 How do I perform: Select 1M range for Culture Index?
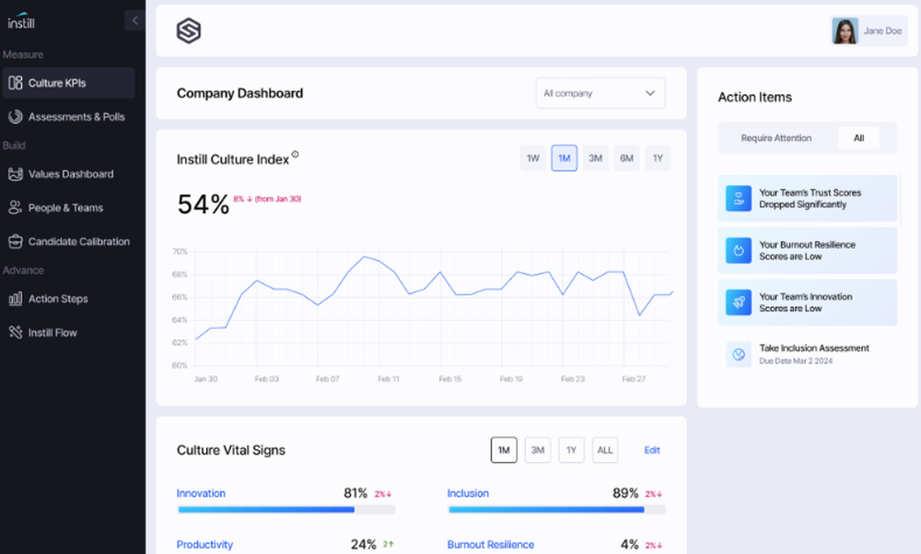564,159
